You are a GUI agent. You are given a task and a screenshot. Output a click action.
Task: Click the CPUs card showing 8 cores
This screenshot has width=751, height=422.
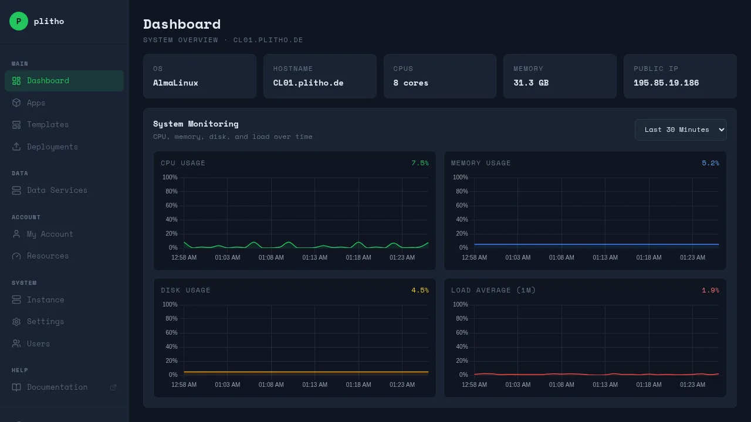coord(439,76)
